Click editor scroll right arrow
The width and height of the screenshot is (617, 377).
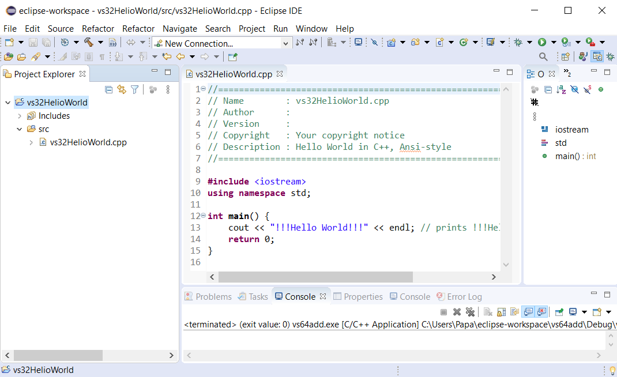pyautogui.click(x=494, y=277)
